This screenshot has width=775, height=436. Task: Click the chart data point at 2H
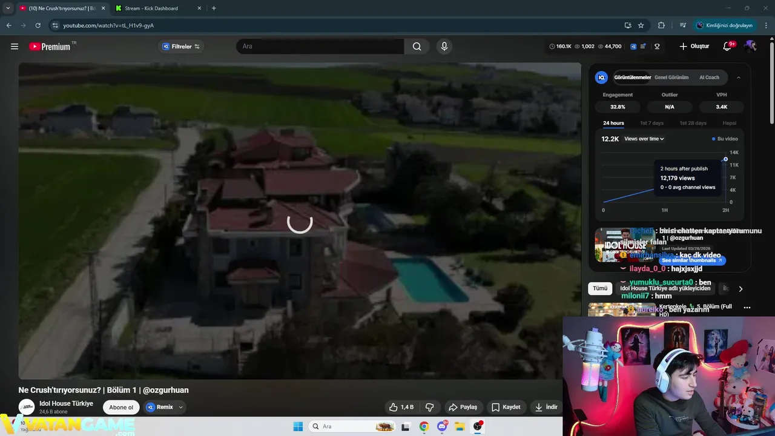click(x=725, y=159)
